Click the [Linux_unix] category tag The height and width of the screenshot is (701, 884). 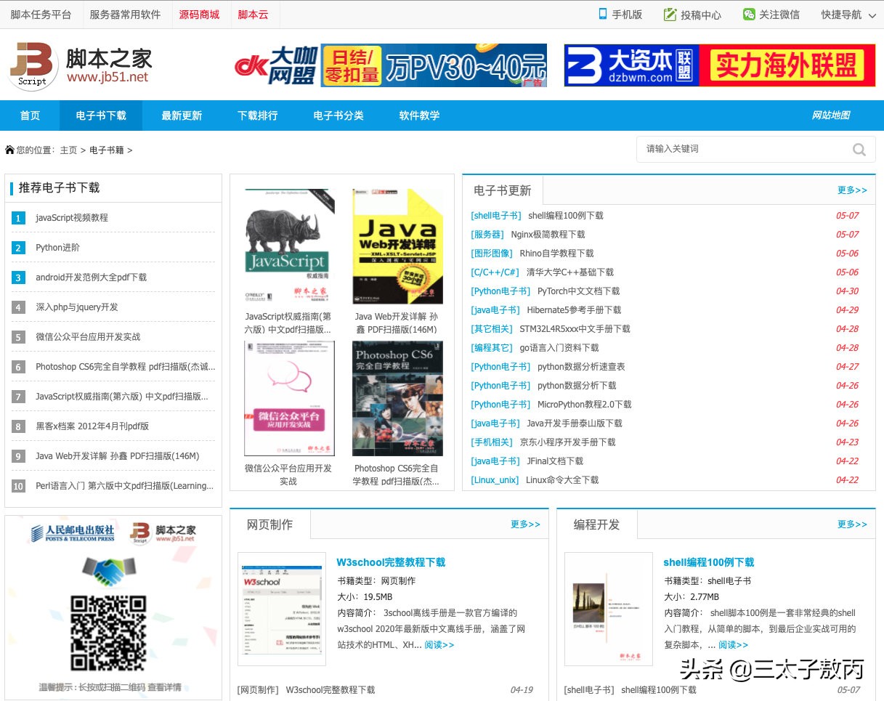(x=495, y=480)
